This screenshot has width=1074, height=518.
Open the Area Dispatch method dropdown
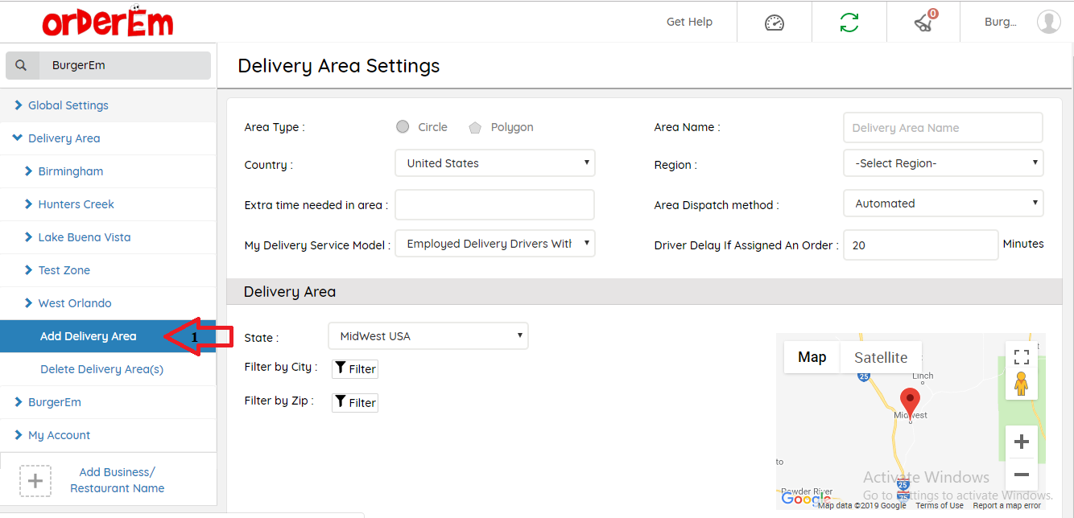click(943, 203)
